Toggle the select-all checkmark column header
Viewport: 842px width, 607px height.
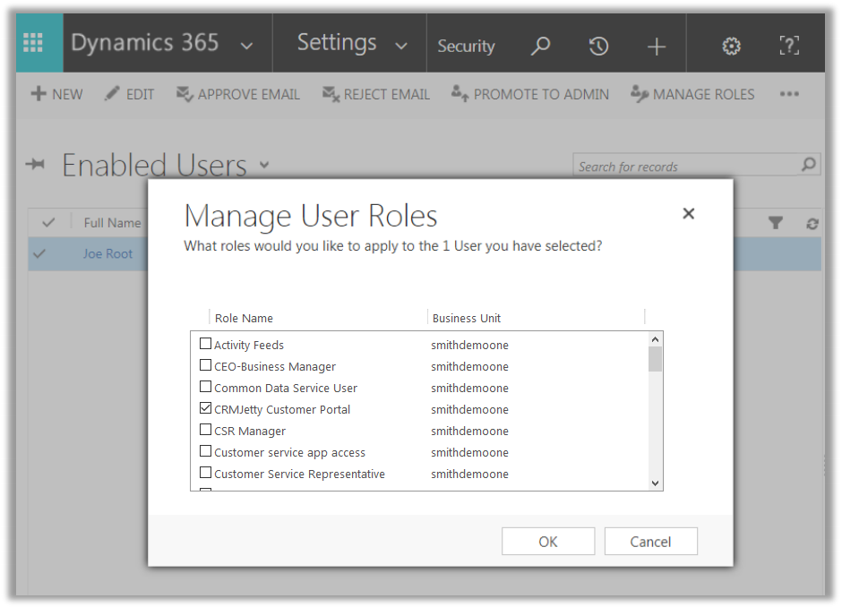(x=48, y=222)
